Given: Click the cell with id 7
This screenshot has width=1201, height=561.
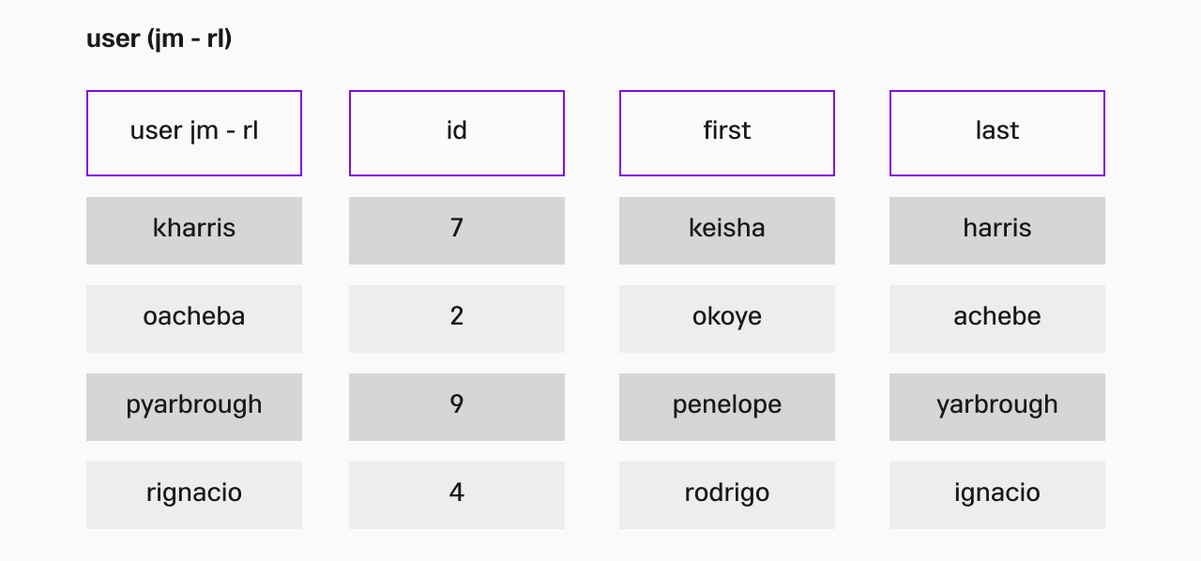Looking at the screenshot, I should (x=457, y=231).
